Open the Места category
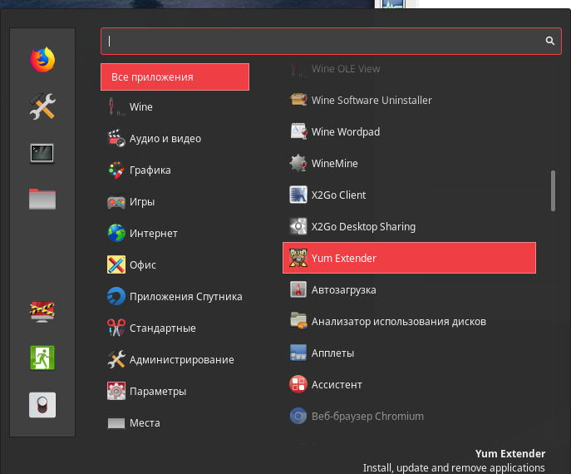 coord(175,422)
